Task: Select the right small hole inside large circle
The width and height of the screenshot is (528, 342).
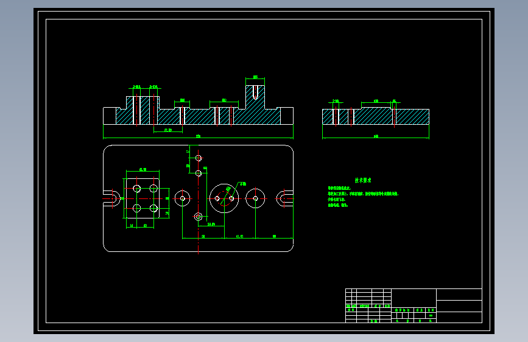Action: tap(231, 198)
